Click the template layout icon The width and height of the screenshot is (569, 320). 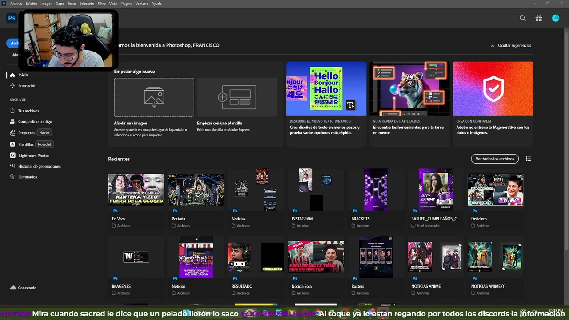[237, 97]
